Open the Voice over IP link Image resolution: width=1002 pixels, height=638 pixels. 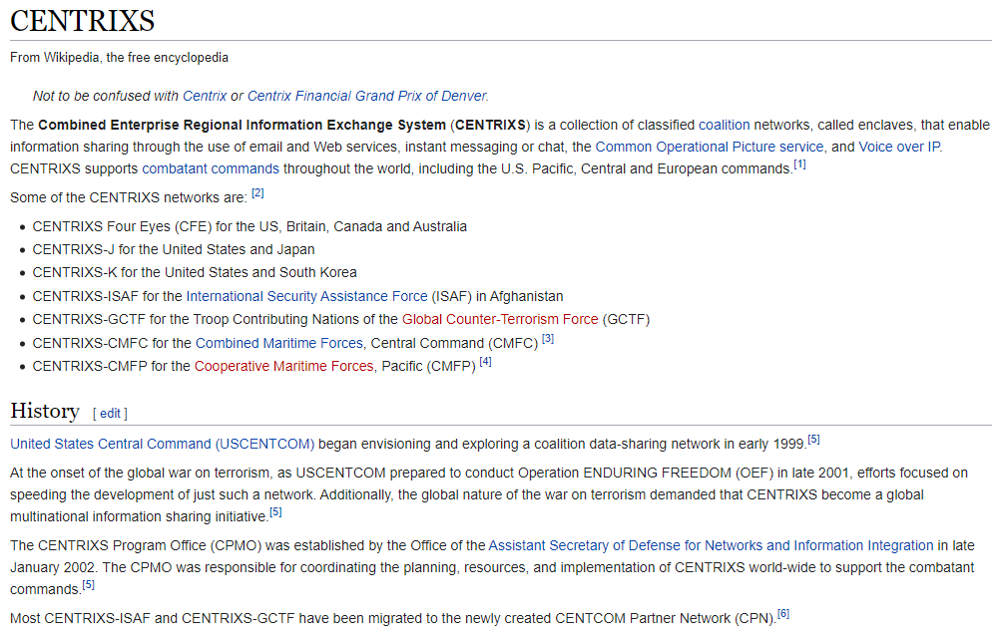click(x=899, y=147)
